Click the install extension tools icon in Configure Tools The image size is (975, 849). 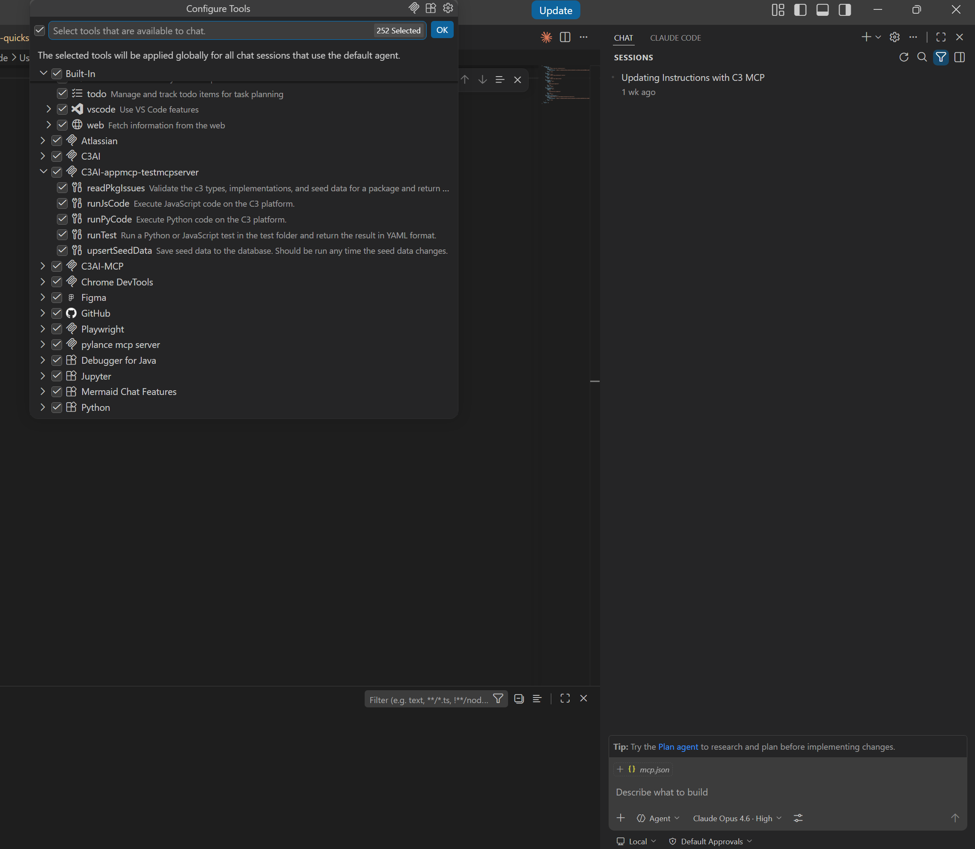coord(431,8)
